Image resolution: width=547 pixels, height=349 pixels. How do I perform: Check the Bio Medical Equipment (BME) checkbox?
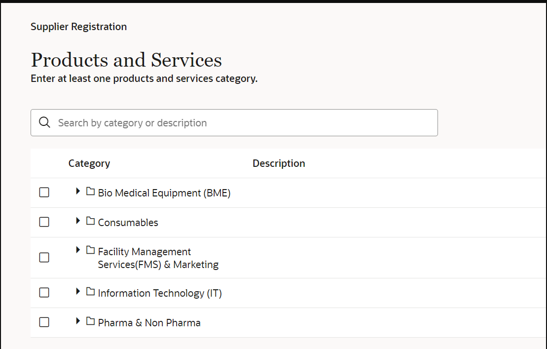(x=44, y=192)
